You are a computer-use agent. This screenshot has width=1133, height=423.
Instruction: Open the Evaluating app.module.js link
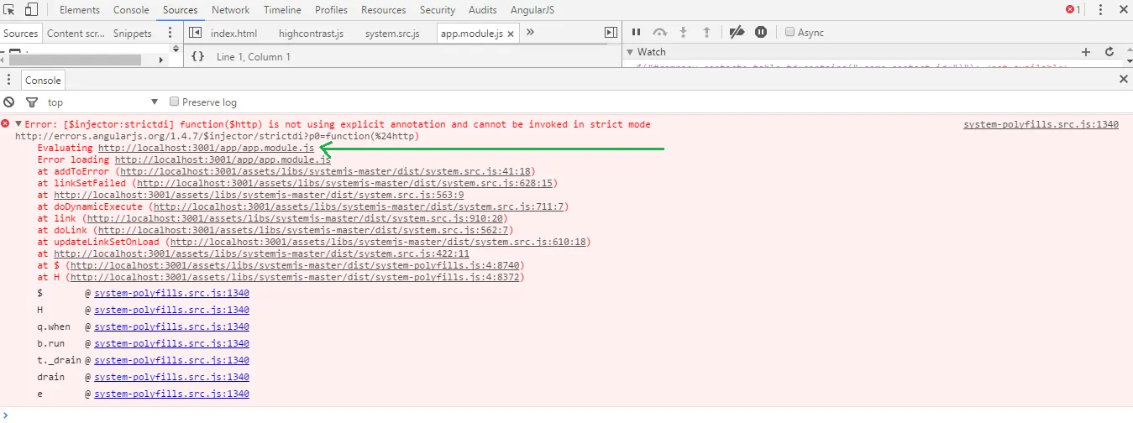pyautogui.click(x=207, y=148)
